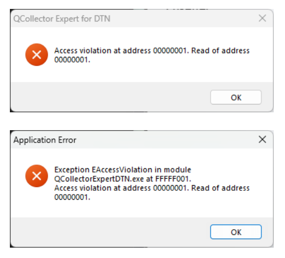
Task: Click the QCollector Expert for DTN title text
Action: click(62, 19)
